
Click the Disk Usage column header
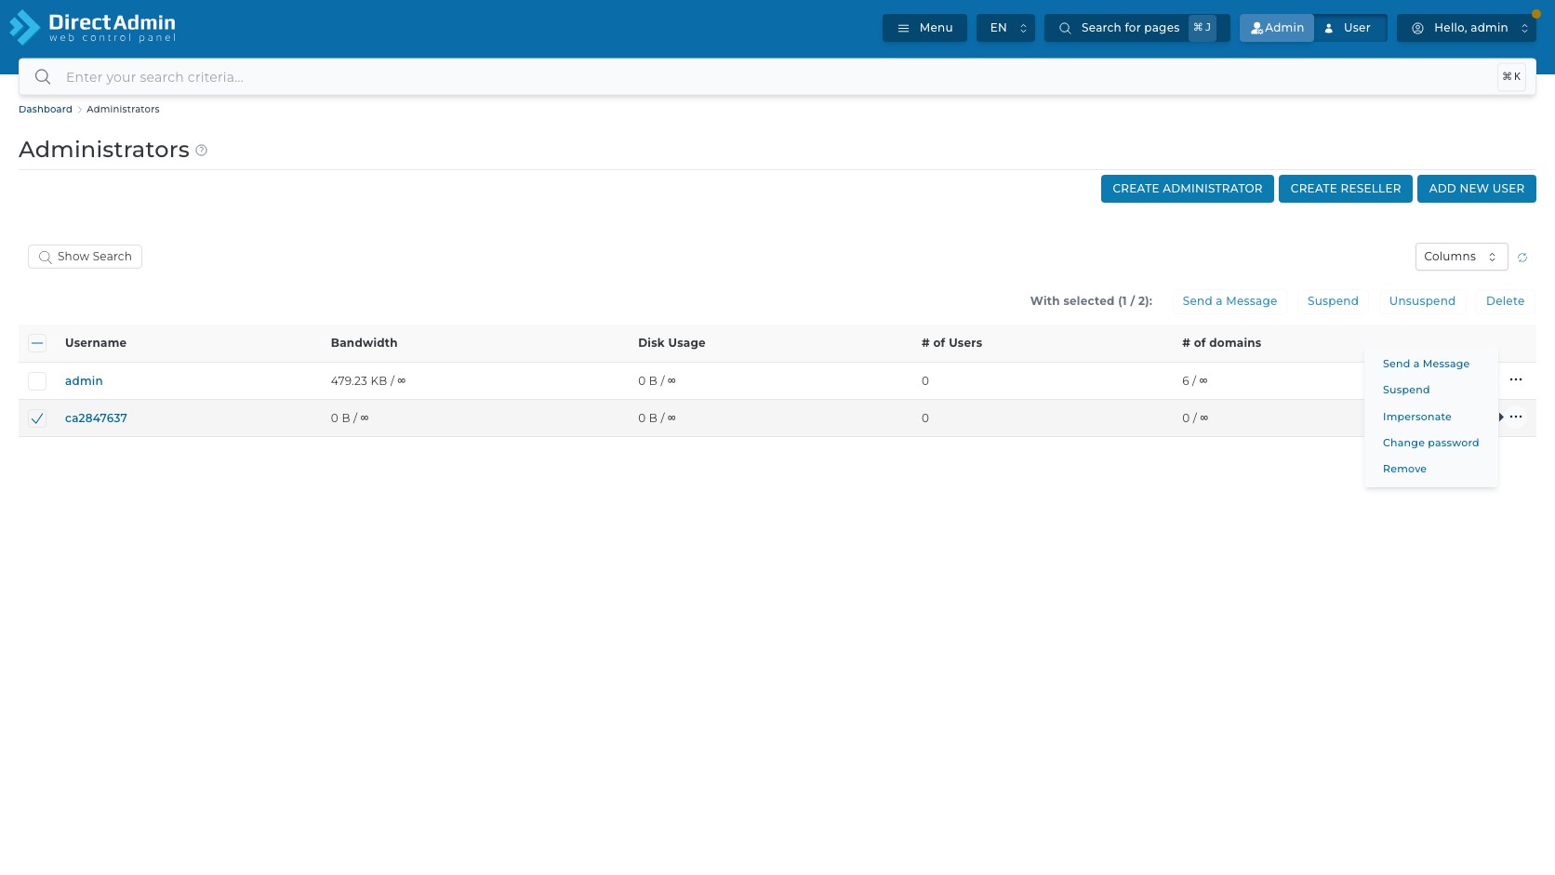[x=671, y=343]
